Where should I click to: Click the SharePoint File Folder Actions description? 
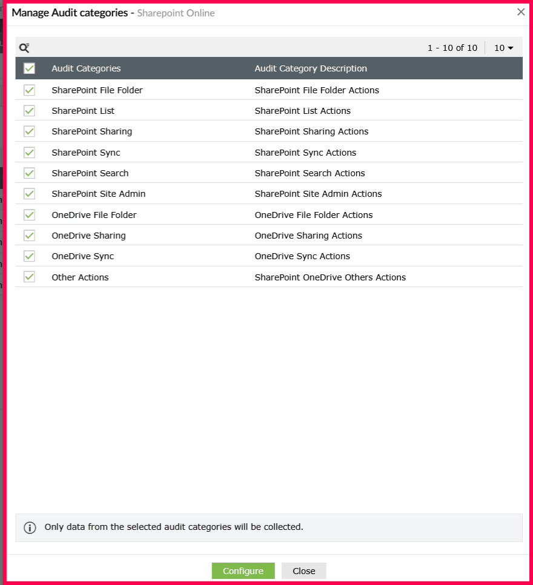(317, 90)
